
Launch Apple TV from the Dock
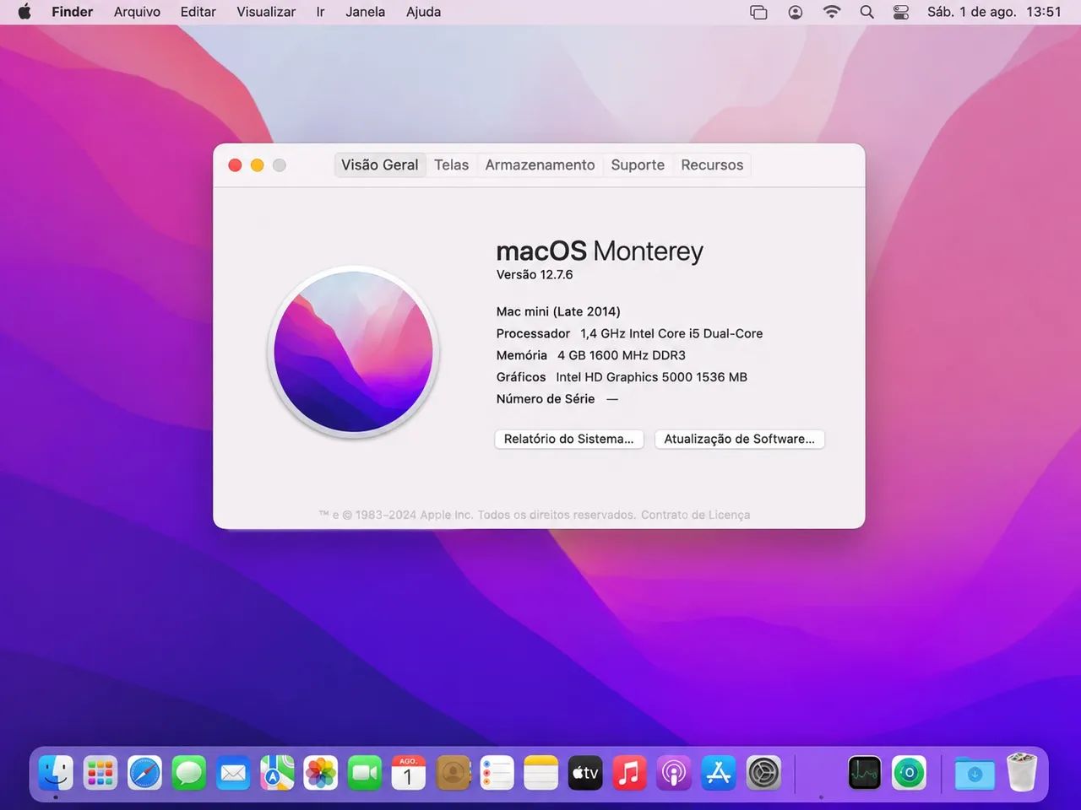[x=585, y=773]
